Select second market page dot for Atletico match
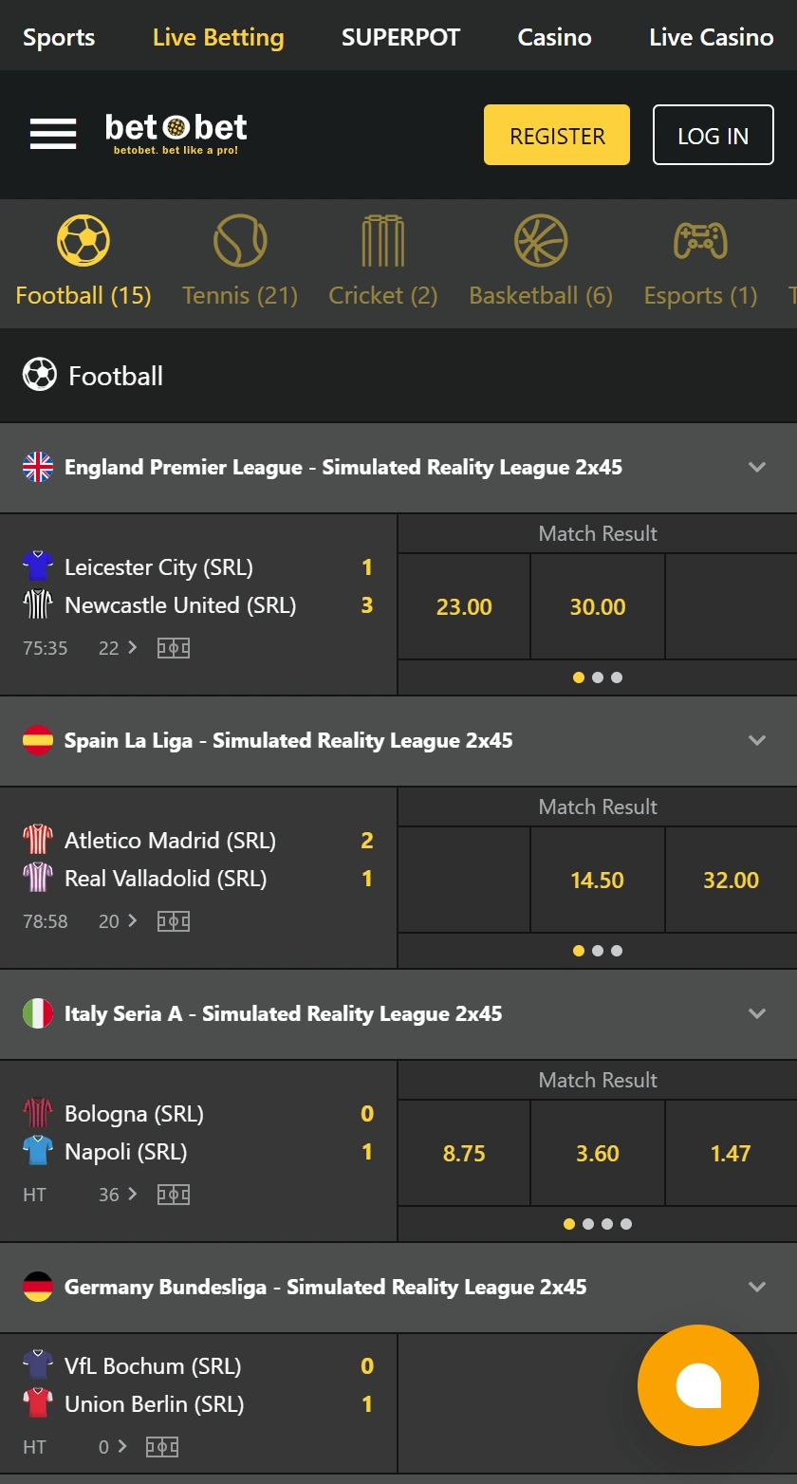 click(598, 951)
